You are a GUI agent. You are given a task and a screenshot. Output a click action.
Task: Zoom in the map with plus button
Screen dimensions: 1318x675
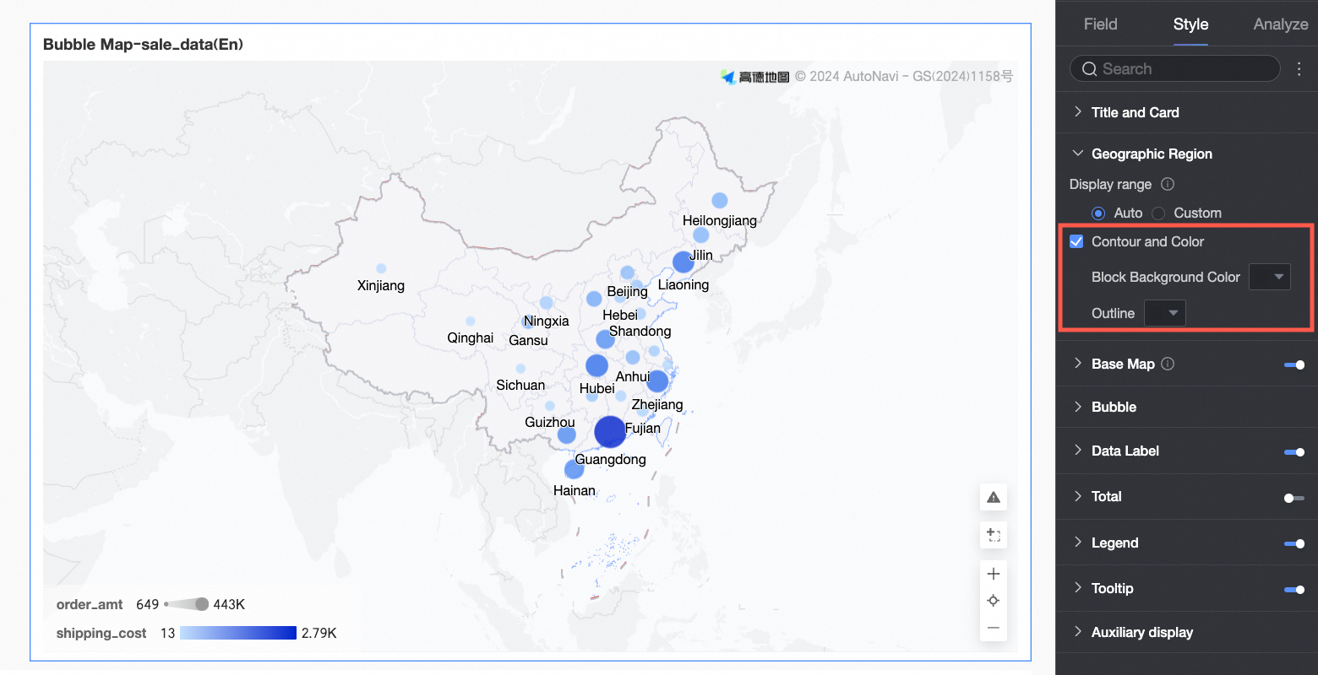pyautogui.click(x=994, y=574)
